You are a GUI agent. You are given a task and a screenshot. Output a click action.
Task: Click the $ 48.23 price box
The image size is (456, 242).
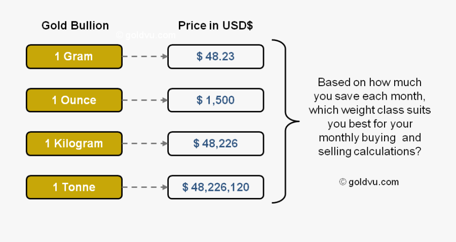pos(215,56)
